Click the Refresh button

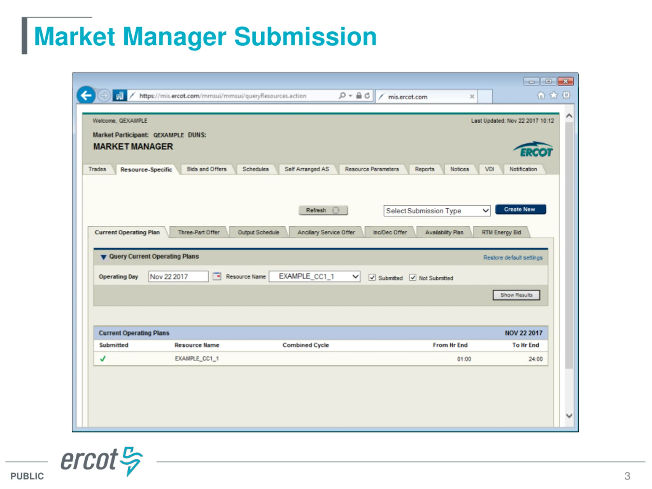[323, 210]
